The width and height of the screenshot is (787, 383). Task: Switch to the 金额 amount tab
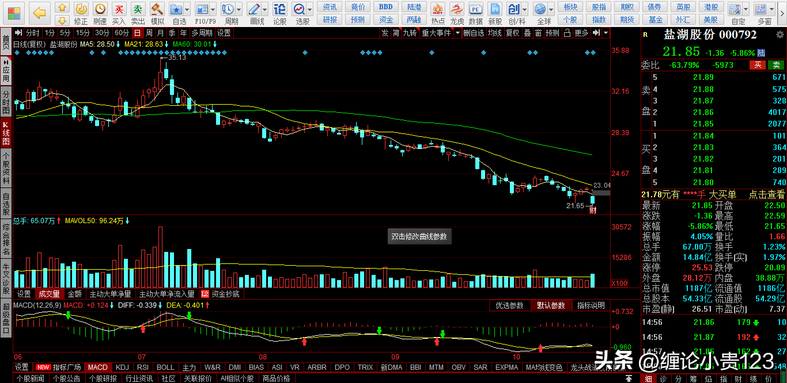click(x=75, y=294)
